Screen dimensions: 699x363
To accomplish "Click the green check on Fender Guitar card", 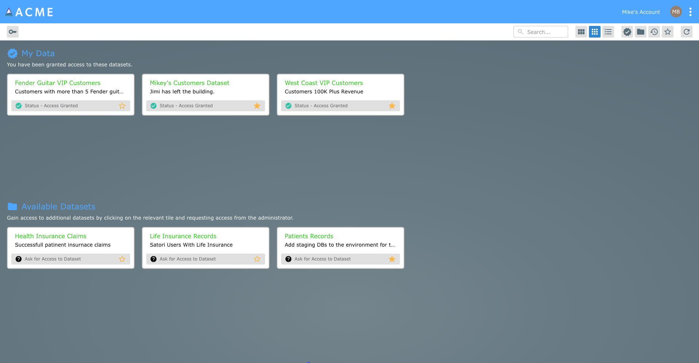I will pos(19,106).
